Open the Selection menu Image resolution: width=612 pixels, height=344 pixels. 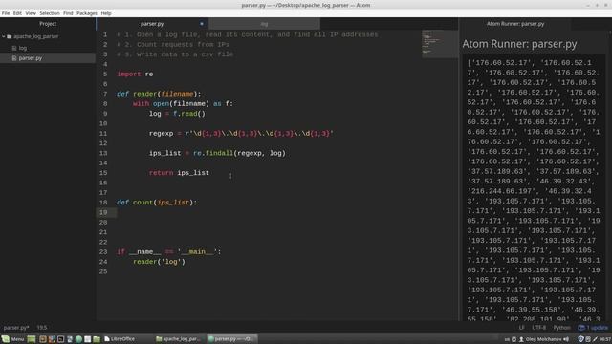[x=50, y=13]
